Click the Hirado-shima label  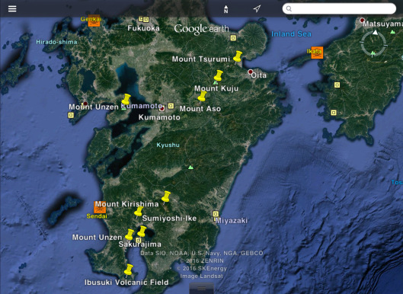[x=56, y=42]
